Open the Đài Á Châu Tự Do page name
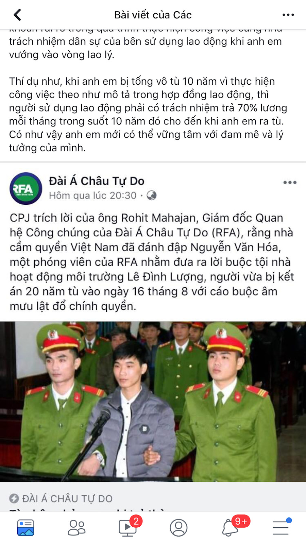Image resolution: width=306 pixels, height=544 pixels. click(97, 181)
